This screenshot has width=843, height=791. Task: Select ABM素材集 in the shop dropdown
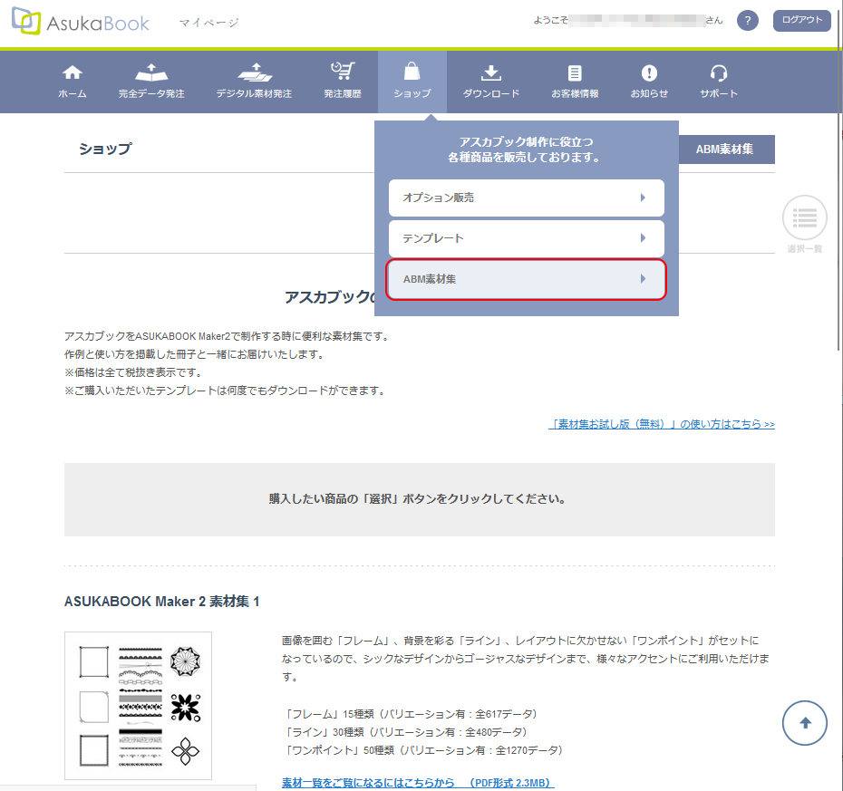click(x=526, y=279)
